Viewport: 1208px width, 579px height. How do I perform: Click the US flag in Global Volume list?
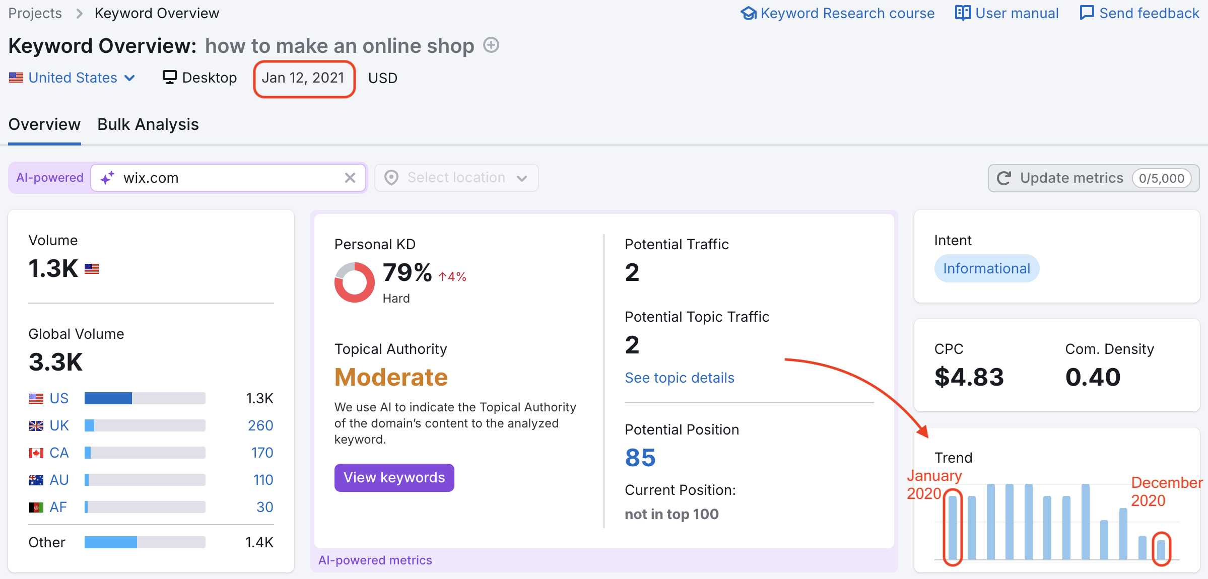[x=36, y=399]
